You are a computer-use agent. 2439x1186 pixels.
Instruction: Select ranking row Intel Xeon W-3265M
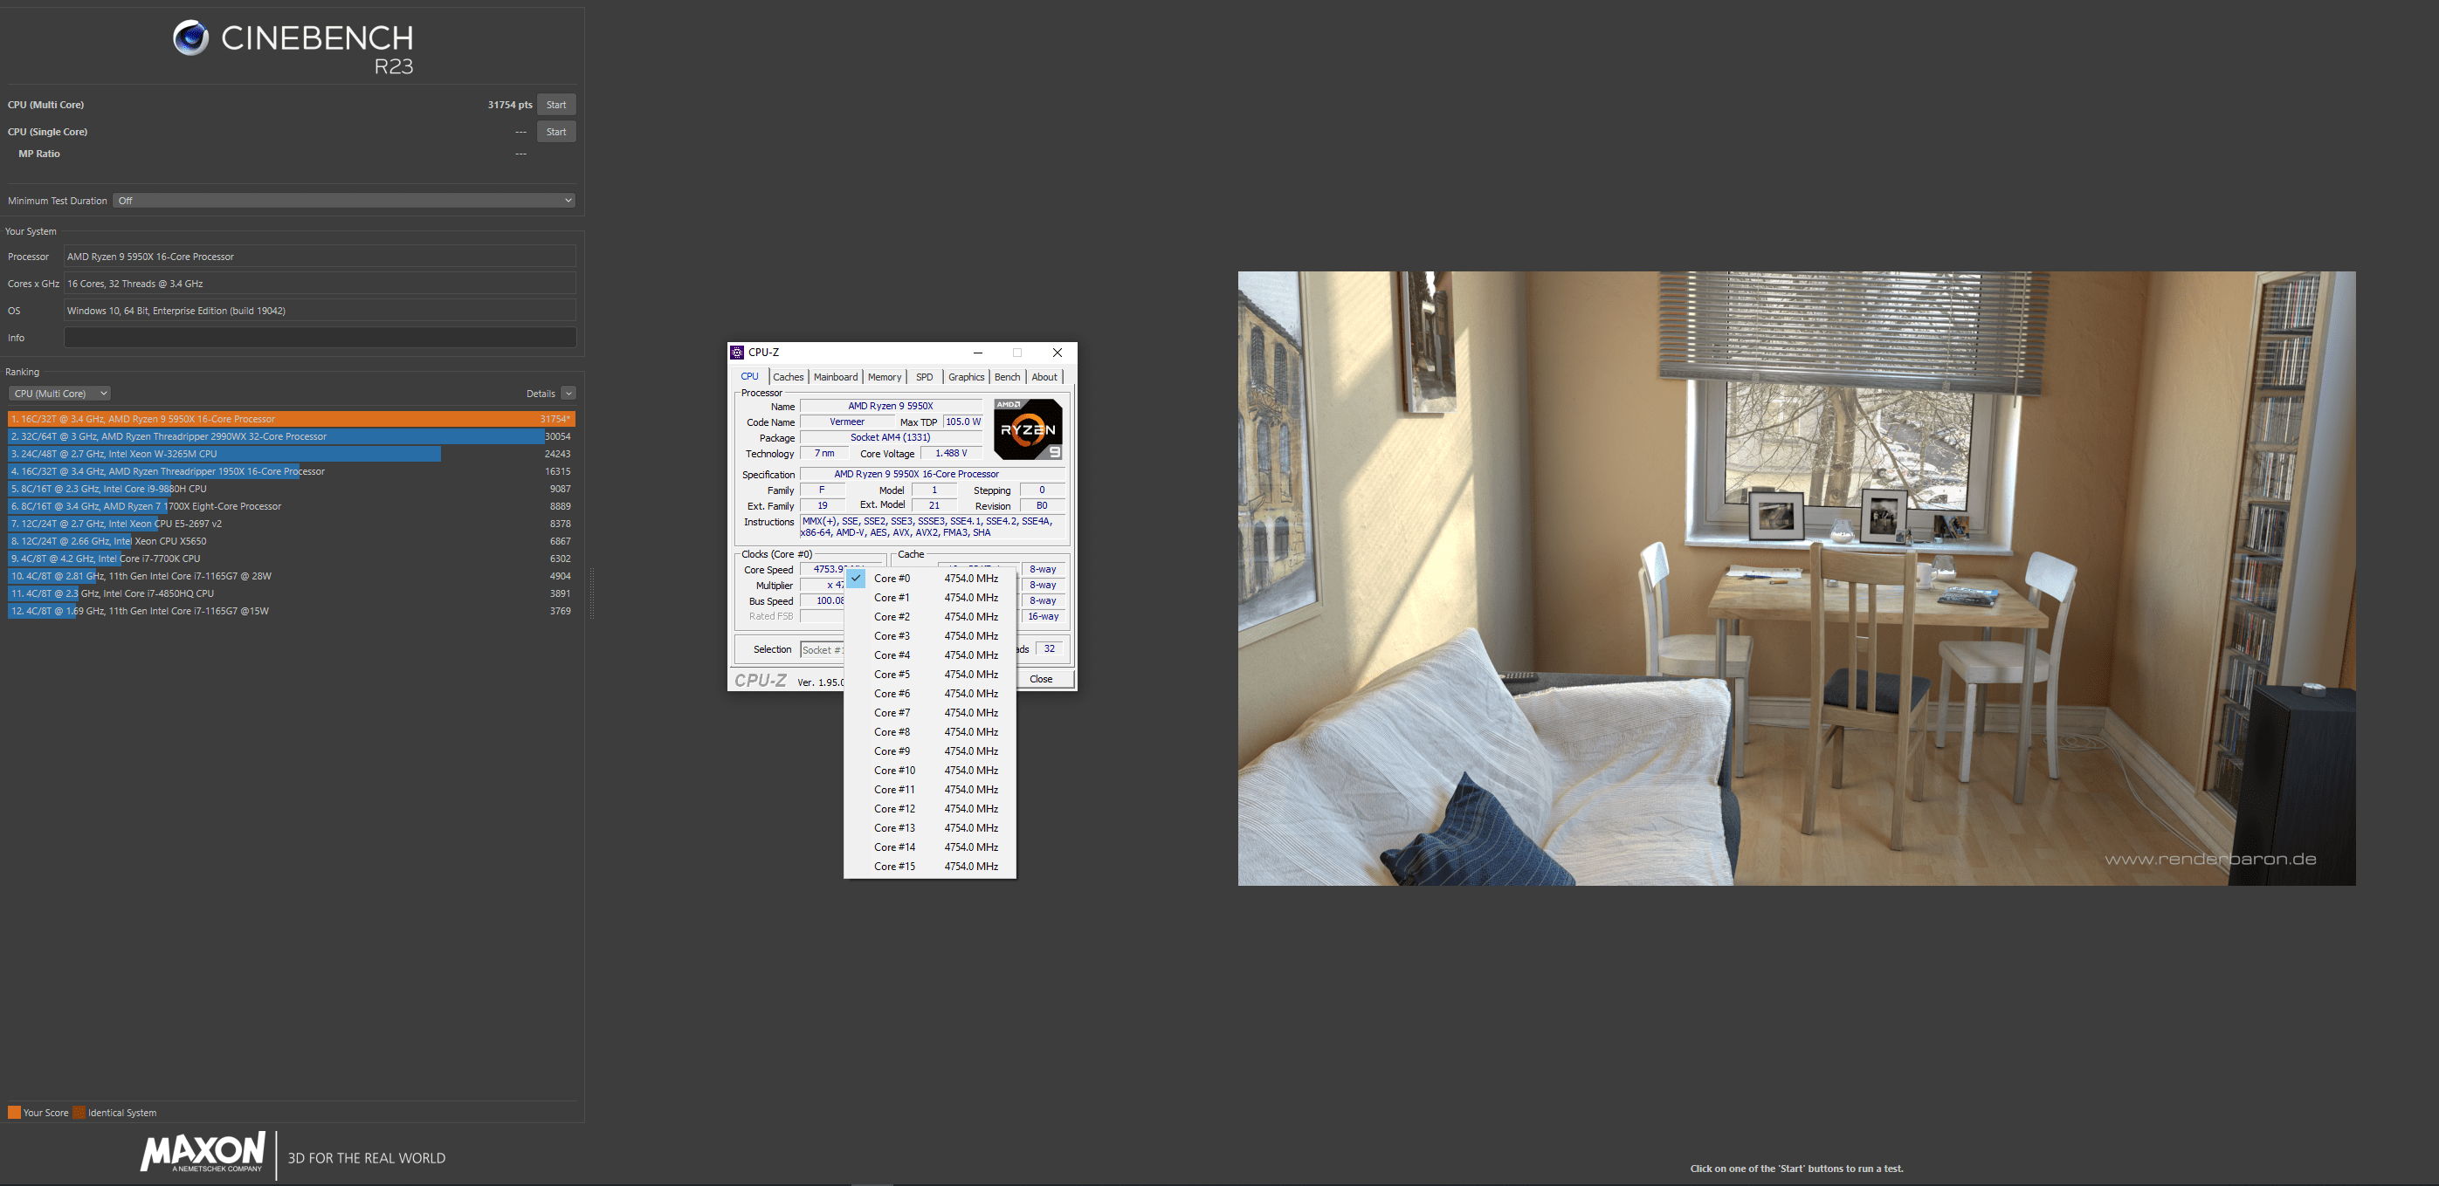(292, 454)
